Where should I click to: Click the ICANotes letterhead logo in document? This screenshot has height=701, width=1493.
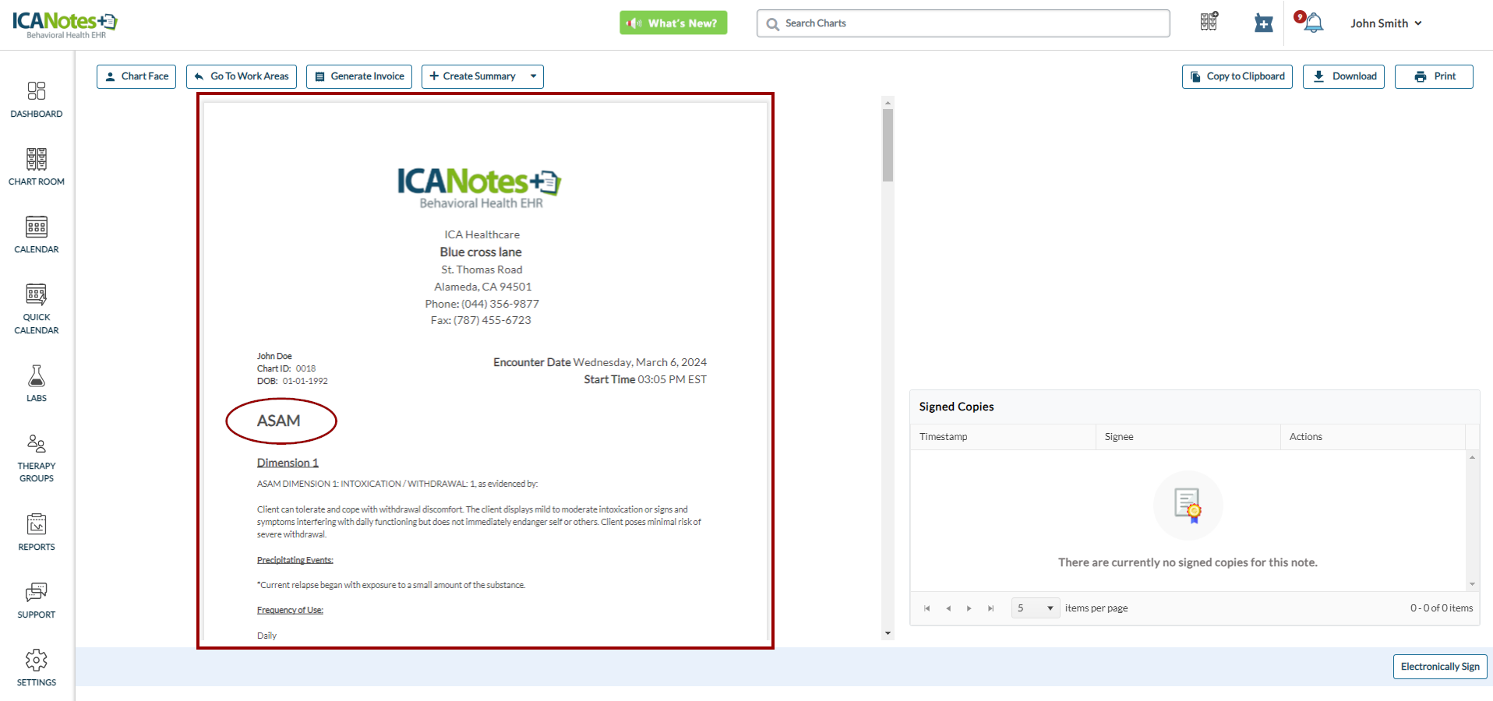[480, 188]
